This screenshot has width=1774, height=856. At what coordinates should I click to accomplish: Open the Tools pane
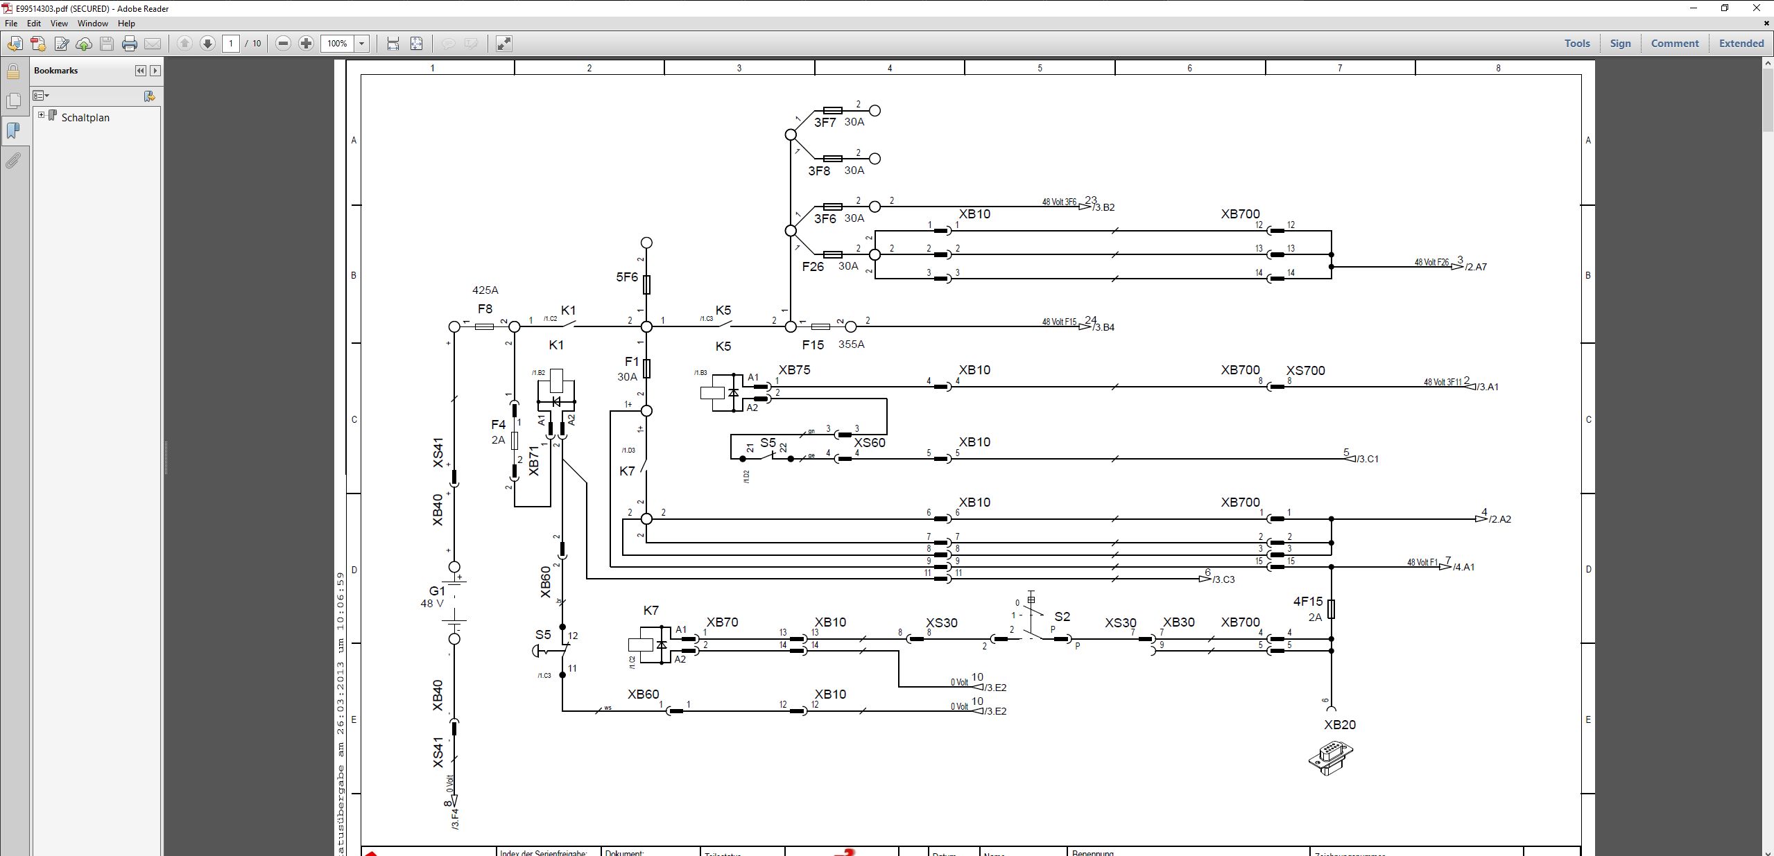coord(1577,44)
